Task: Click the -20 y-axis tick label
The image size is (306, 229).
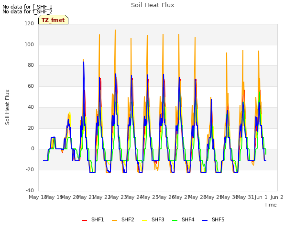Action: click(x=30, y=170)
